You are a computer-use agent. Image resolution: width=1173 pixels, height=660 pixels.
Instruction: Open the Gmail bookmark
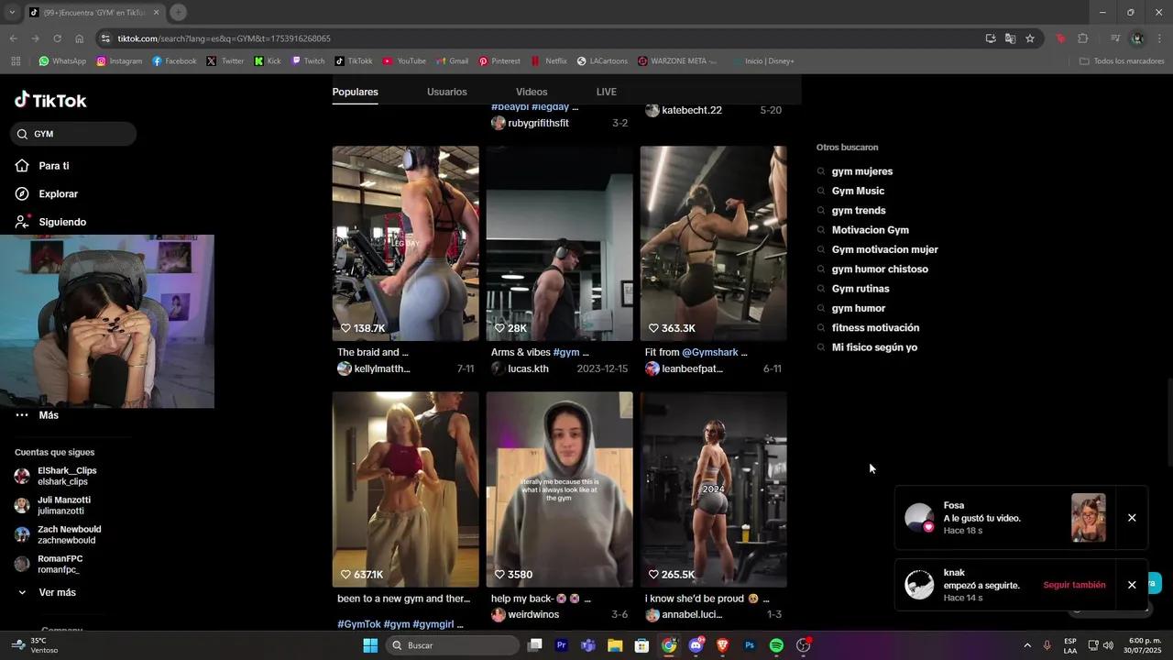tap(452, 61)
